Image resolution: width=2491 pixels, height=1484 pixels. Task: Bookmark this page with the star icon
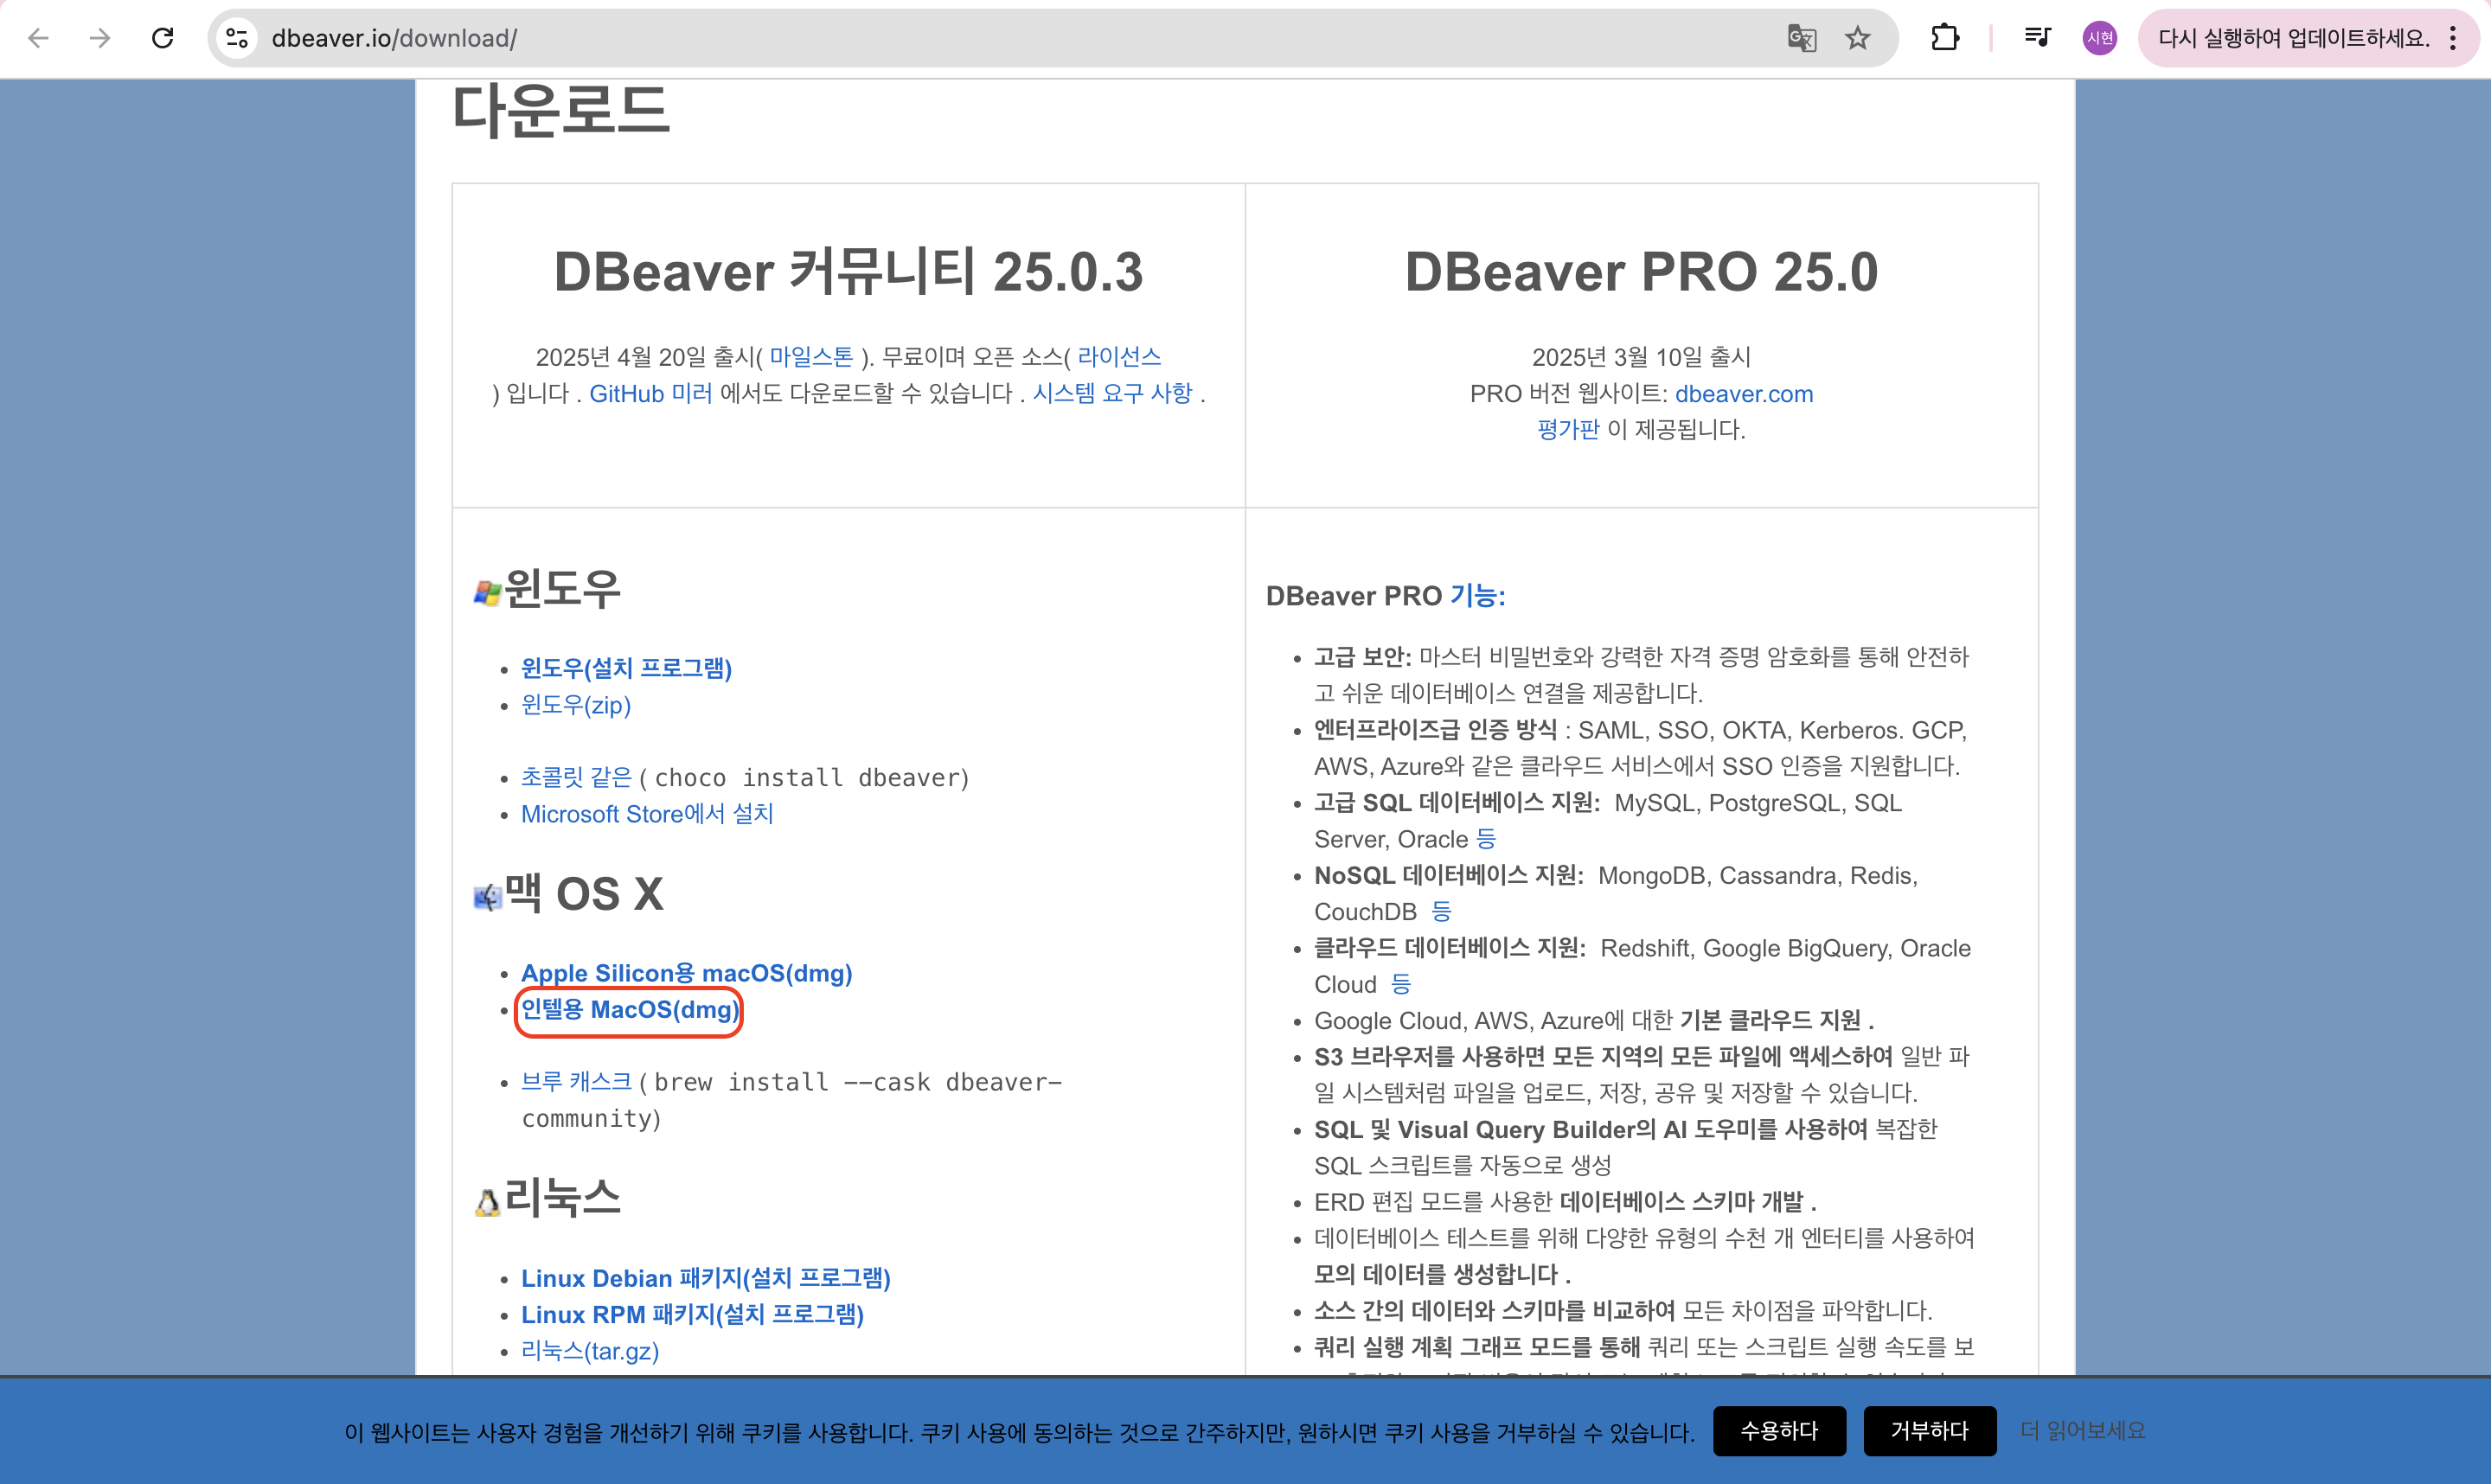click(x=1858, y=38)
